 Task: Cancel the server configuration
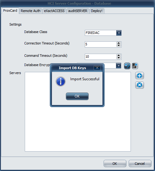tap(140, 164)
